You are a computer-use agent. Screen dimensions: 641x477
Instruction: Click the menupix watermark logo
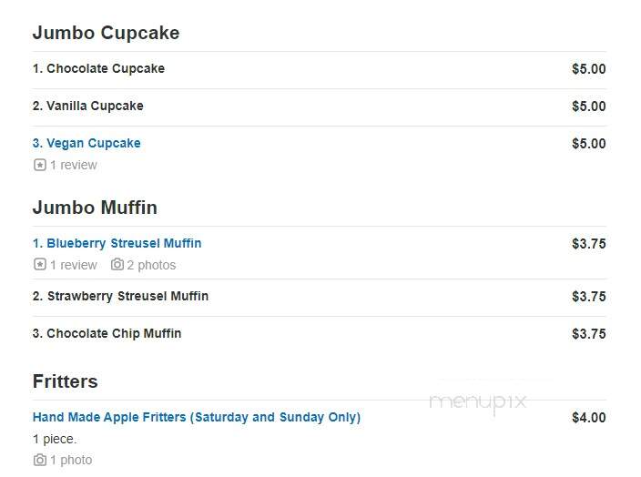pyautogui.click(x=477, y=402)
